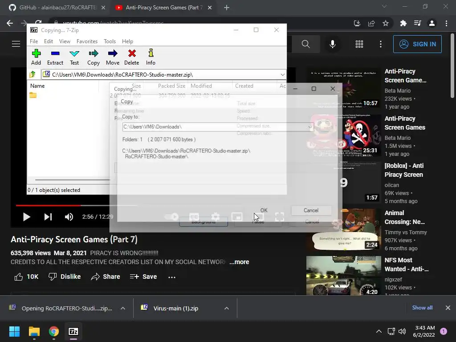Sort 7-Zip list by Name column
The height and width of the screenshot is (342, 456).
pyautogui.click(x=37, y=86)
